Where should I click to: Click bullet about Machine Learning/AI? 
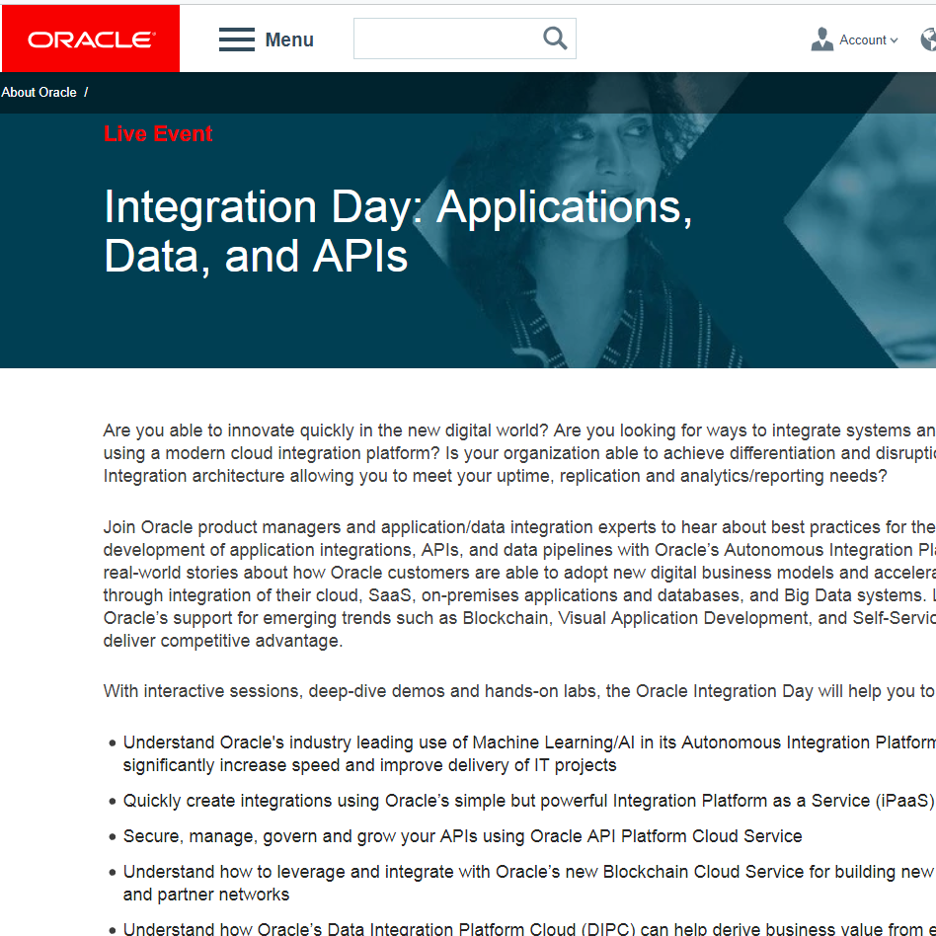tap(529, 754)
